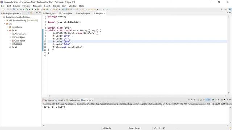
Task: Open the Navigate menu
Action: [37, 6]
